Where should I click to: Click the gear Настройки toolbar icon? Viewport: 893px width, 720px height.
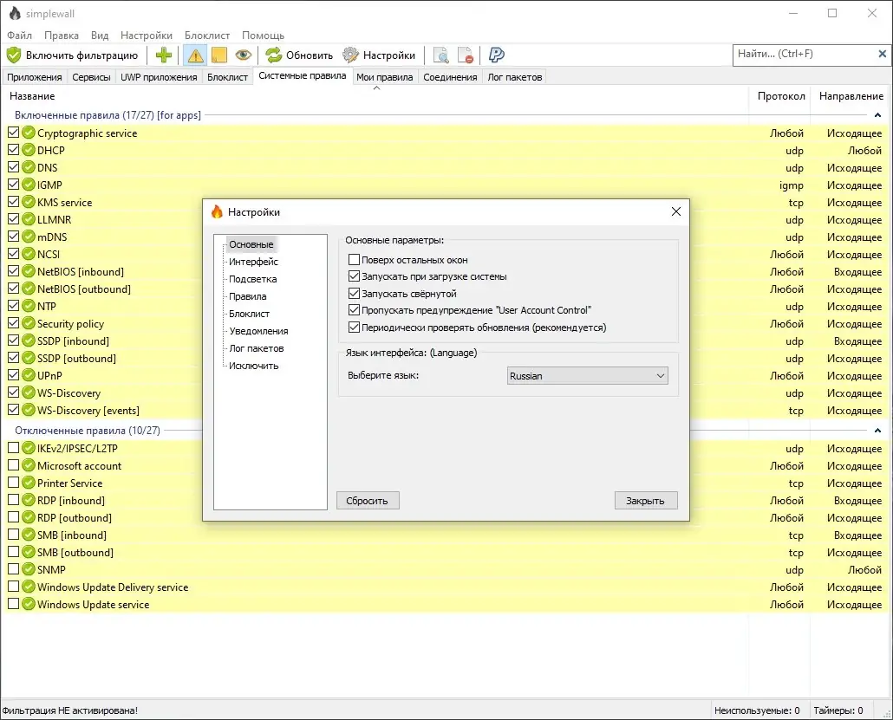[x=350, y=55]
